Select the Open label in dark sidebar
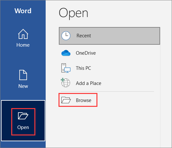172x148 pixels. tap(23, 127)
